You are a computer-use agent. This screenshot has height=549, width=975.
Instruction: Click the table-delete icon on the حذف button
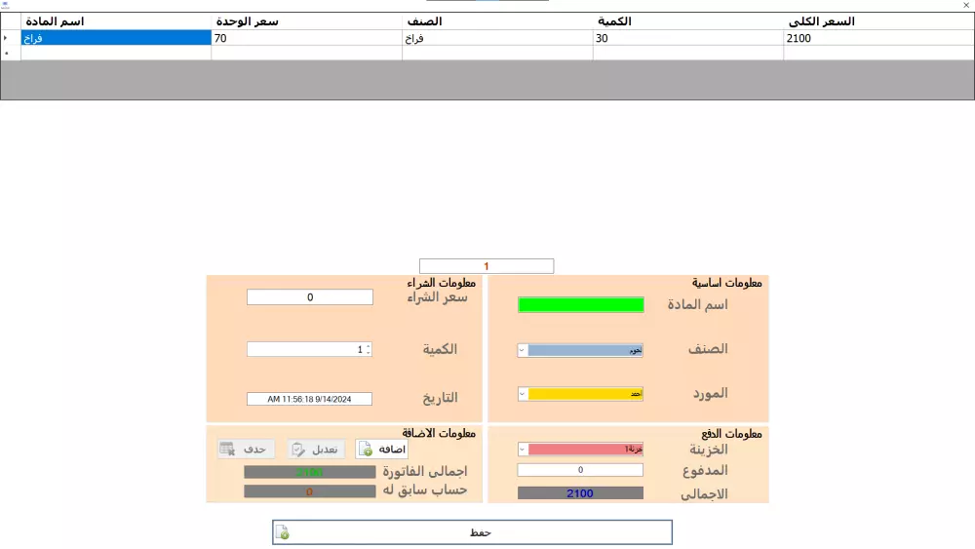pos(227,449)
